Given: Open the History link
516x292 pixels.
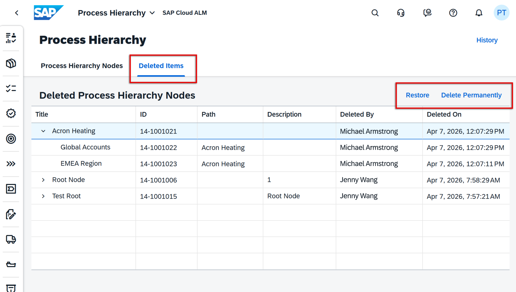Looking at the screenshot, I should point(487,40).
